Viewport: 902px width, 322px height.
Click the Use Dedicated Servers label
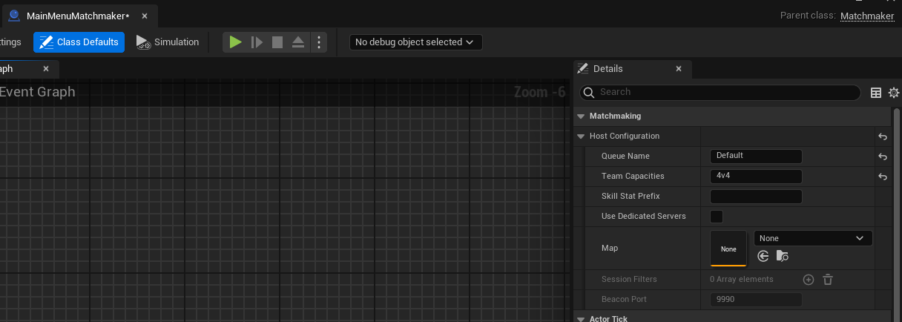click(643, 216)
